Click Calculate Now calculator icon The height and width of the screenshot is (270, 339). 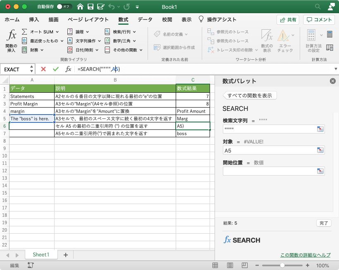[329, 34]
